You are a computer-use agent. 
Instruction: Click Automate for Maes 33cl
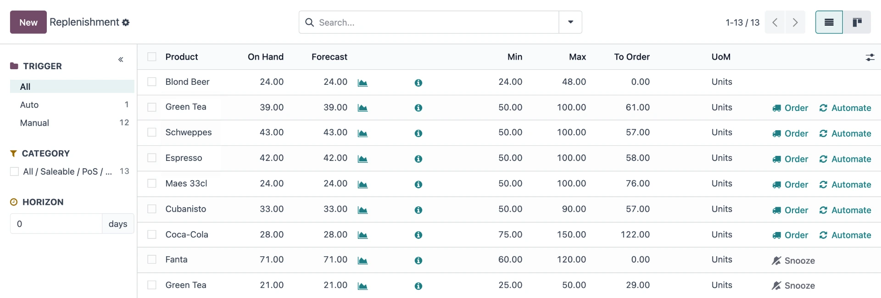(x=845, y=185)
